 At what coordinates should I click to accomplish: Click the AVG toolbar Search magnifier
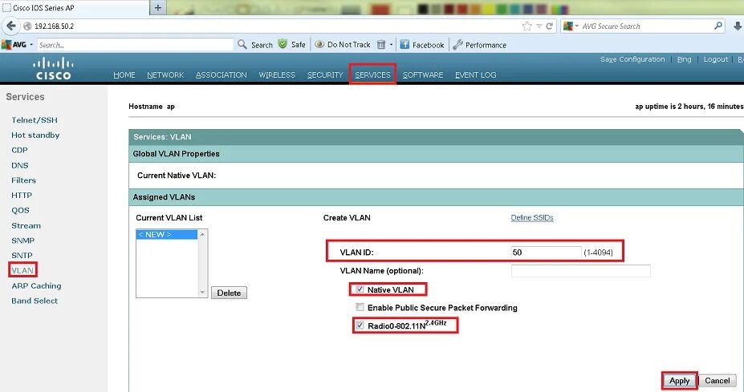pos(242,45)
